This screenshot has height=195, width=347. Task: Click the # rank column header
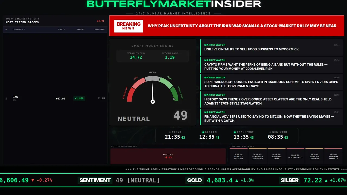6,30
